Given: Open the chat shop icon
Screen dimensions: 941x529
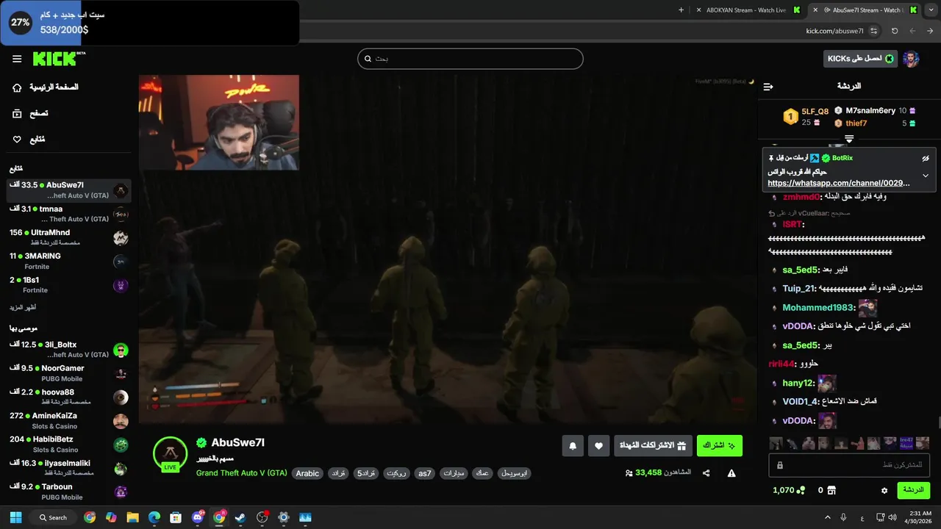Looking at the screenshot, I should 831,490.
